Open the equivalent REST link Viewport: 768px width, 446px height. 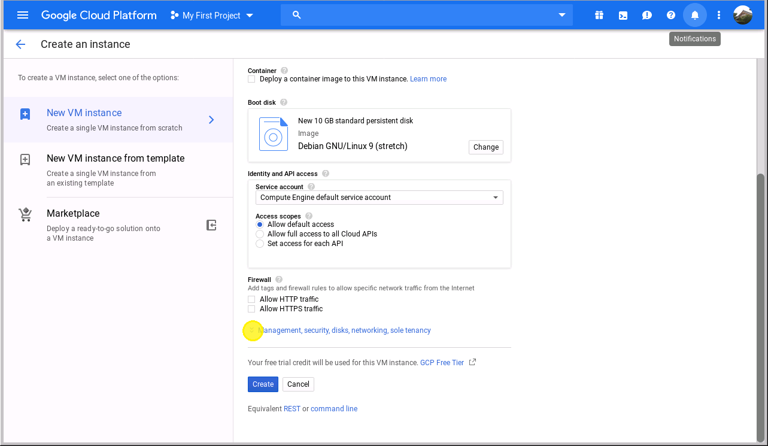click(292, 409)
